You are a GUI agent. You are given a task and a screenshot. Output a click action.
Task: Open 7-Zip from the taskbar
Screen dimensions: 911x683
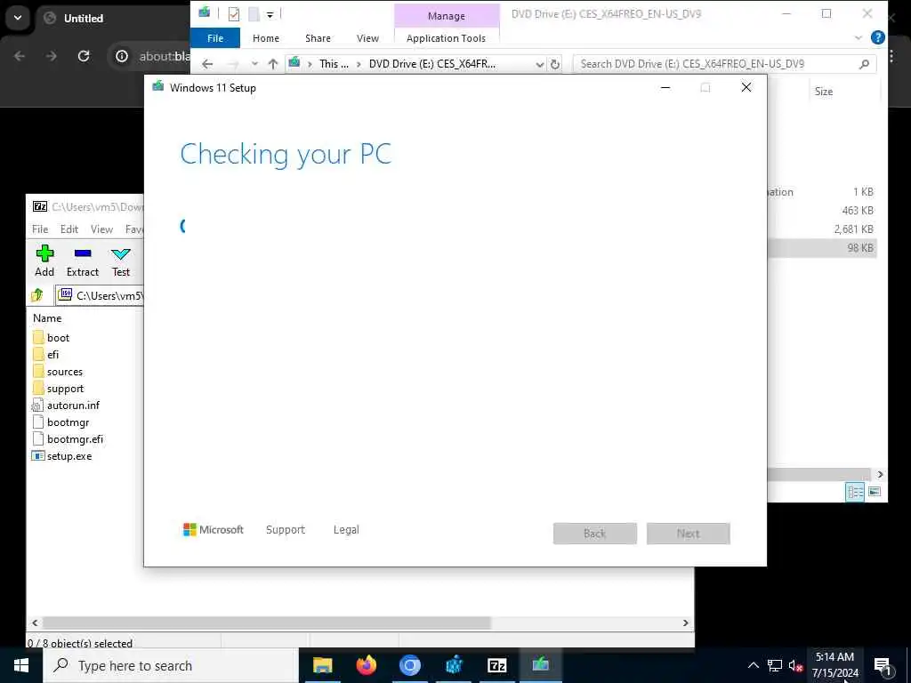point(496,665)
